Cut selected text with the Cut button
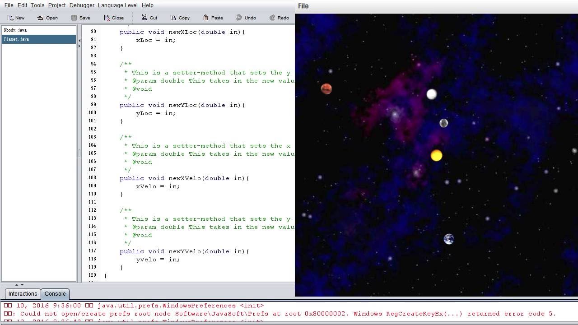Screen dimensions: 578x325 (149, 18)
